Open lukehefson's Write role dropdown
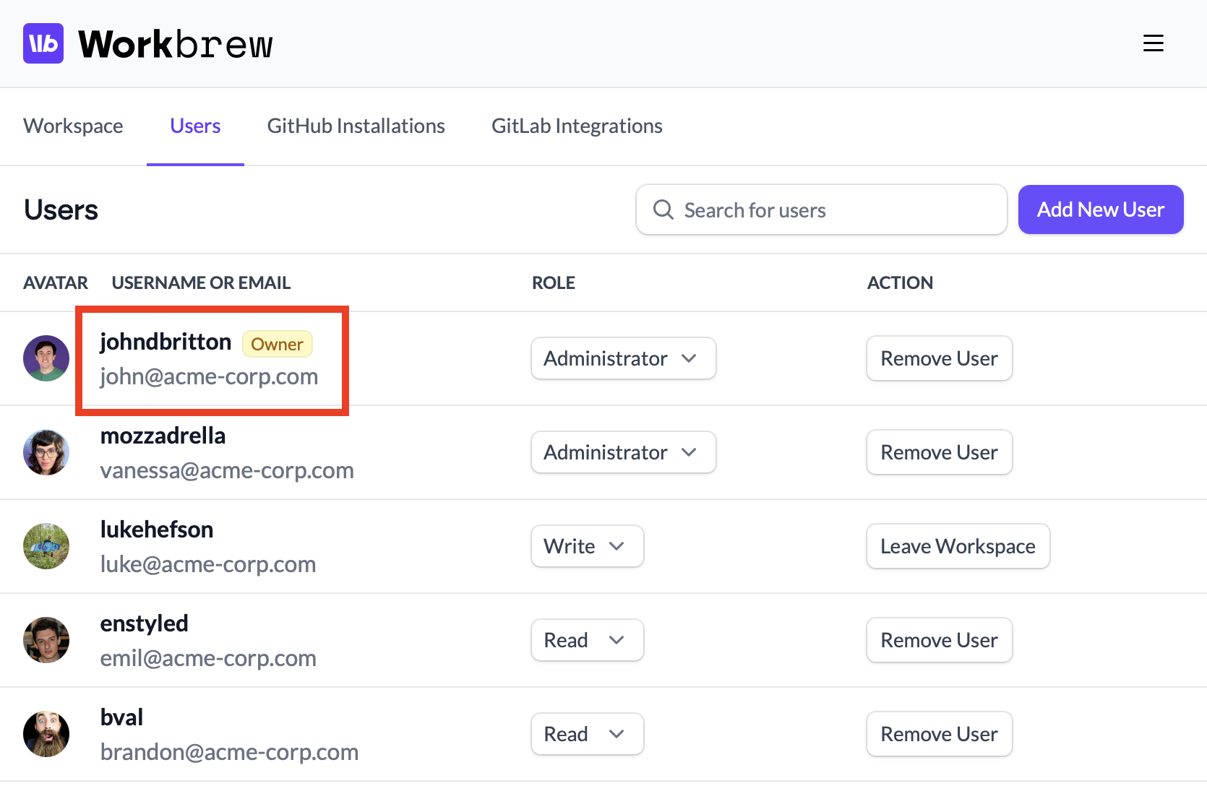The width and height of the screenshot is (1207, 786). 587,546
